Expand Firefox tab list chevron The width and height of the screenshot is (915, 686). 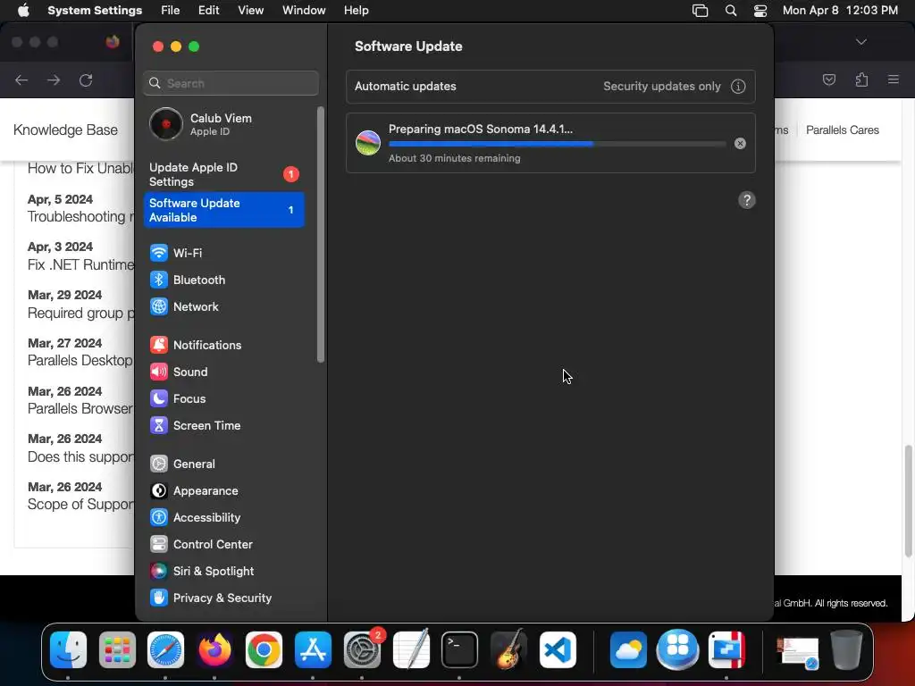point(861,42)
